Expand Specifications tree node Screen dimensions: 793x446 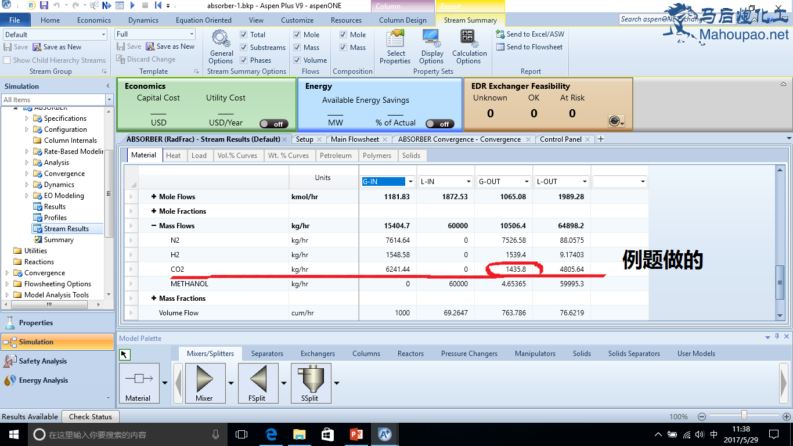pos(27,118)
